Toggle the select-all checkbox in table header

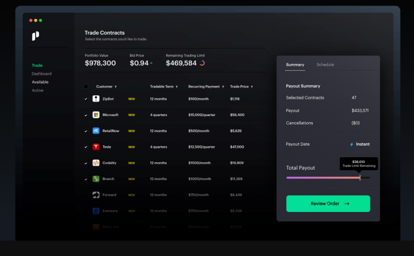[86, 86]
